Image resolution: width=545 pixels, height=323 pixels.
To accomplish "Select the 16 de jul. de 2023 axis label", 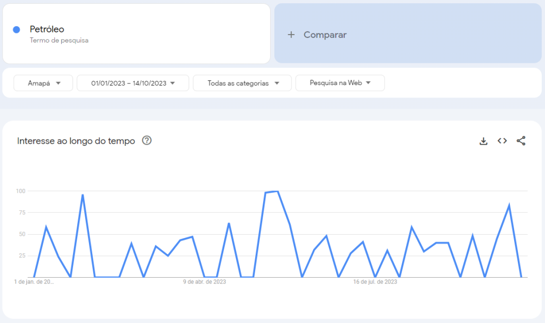I will [x=375, y=281].
